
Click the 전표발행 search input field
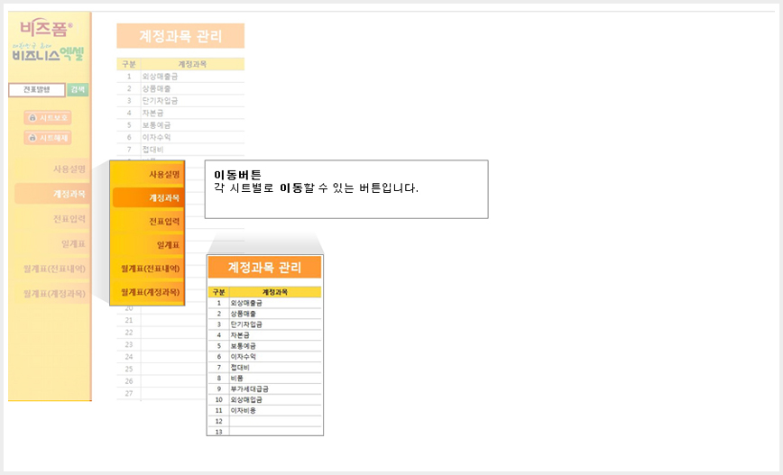coord(36,90)
